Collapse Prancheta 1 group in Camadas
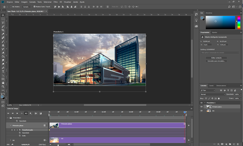 tap(205, 103)
